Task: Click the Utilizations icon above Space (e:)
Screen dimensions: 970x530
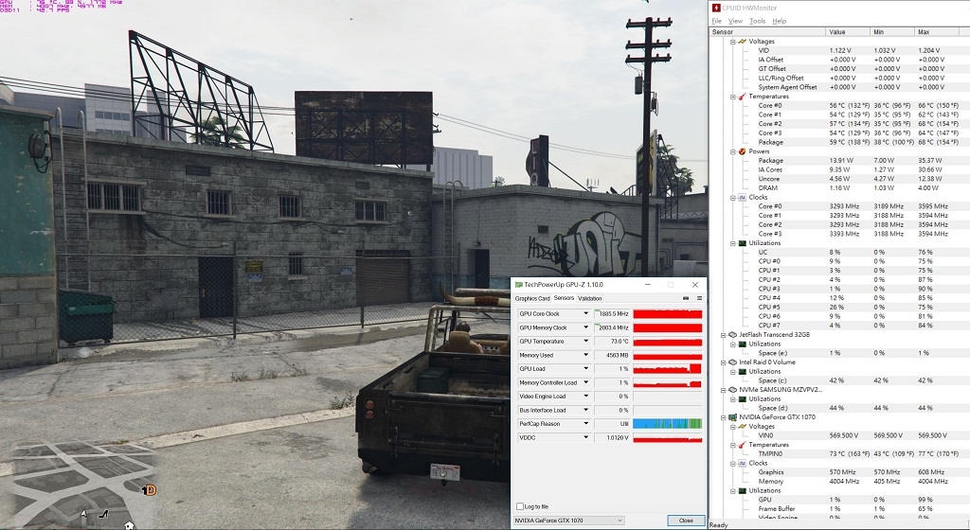Action: tap(742, 344)
